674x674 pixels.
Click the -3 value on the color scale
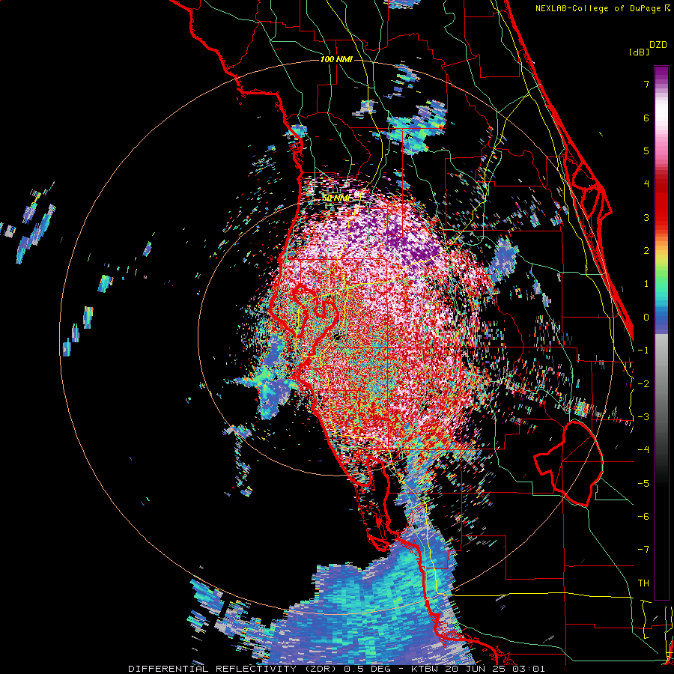pos(643,417)
